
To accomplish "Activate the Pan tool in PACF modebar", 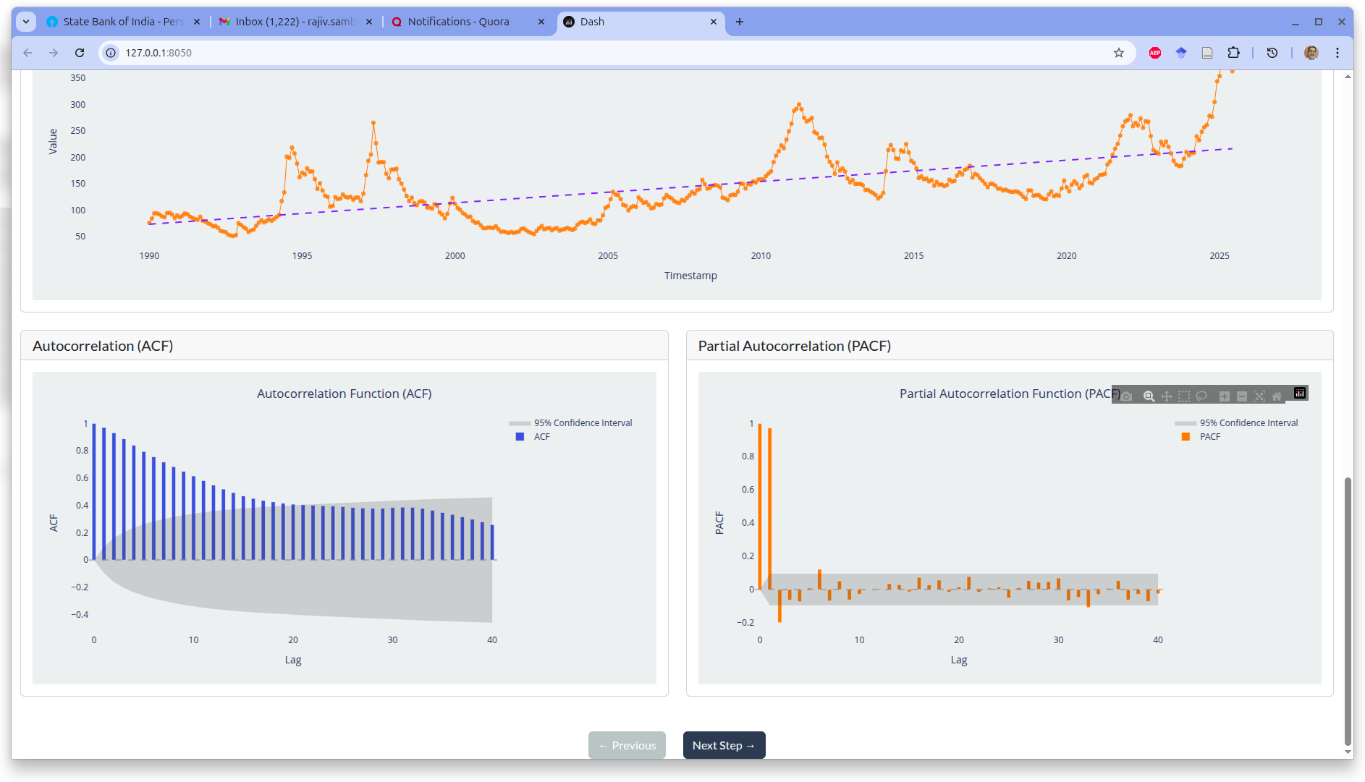I will click(1166, 396).
